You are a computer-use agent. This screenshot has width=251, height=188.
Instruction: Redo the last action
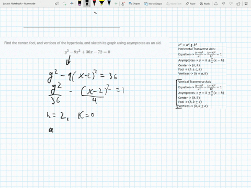(231, 4)
